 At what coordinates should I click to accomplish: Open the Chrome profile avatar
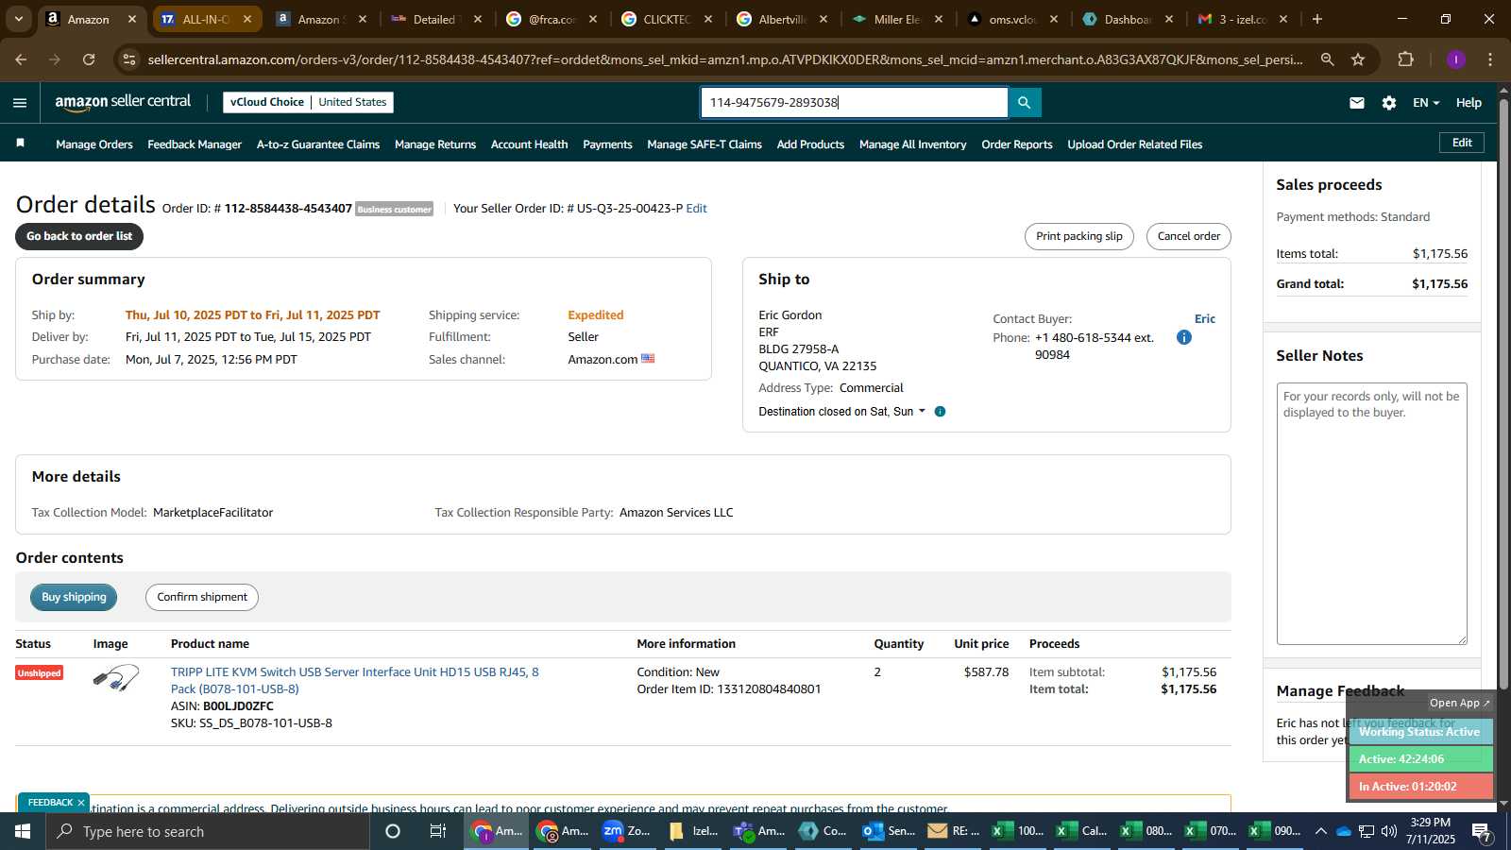(x=1456, y=59)
